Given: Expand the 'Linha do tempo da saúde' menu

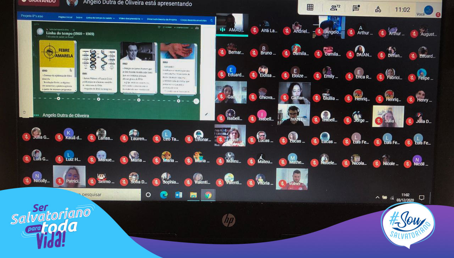Looking at the screenshot, I should pos(101,18).
